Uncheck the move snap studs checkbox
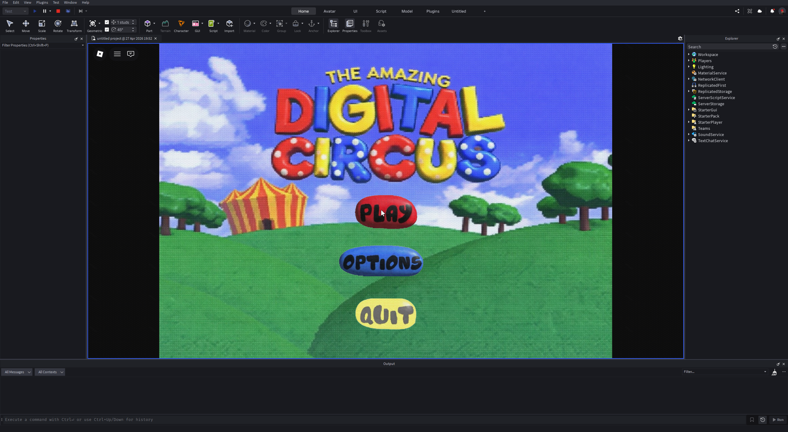788x432 pixels. click(107, 22)
